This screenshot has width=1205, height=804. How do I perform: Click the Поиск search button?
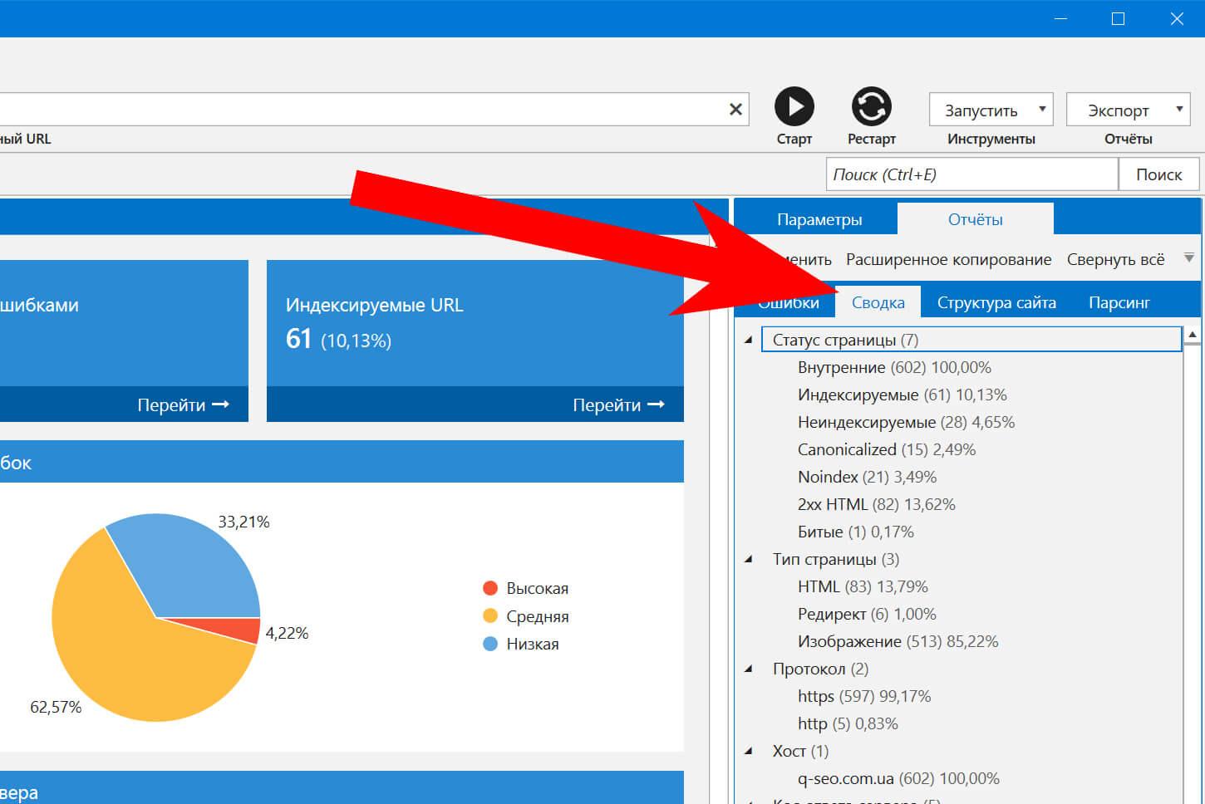tap(1158, 174)
